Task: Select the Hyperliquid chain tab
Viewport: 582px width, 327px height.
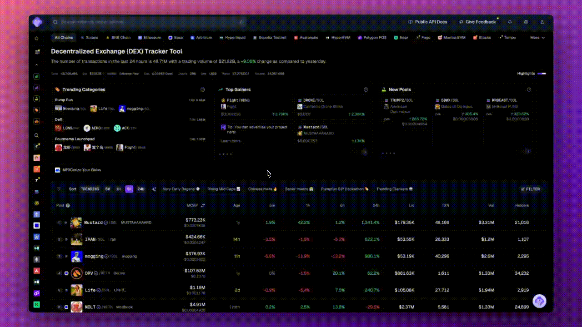Action: pos(233,38)
